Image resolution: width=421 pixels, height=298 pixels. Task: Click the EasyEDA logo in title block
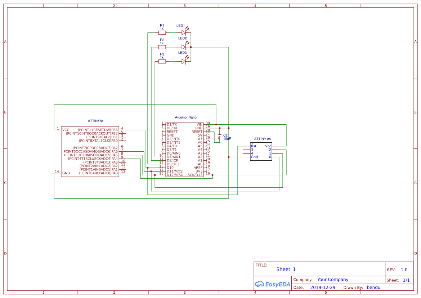272,284
